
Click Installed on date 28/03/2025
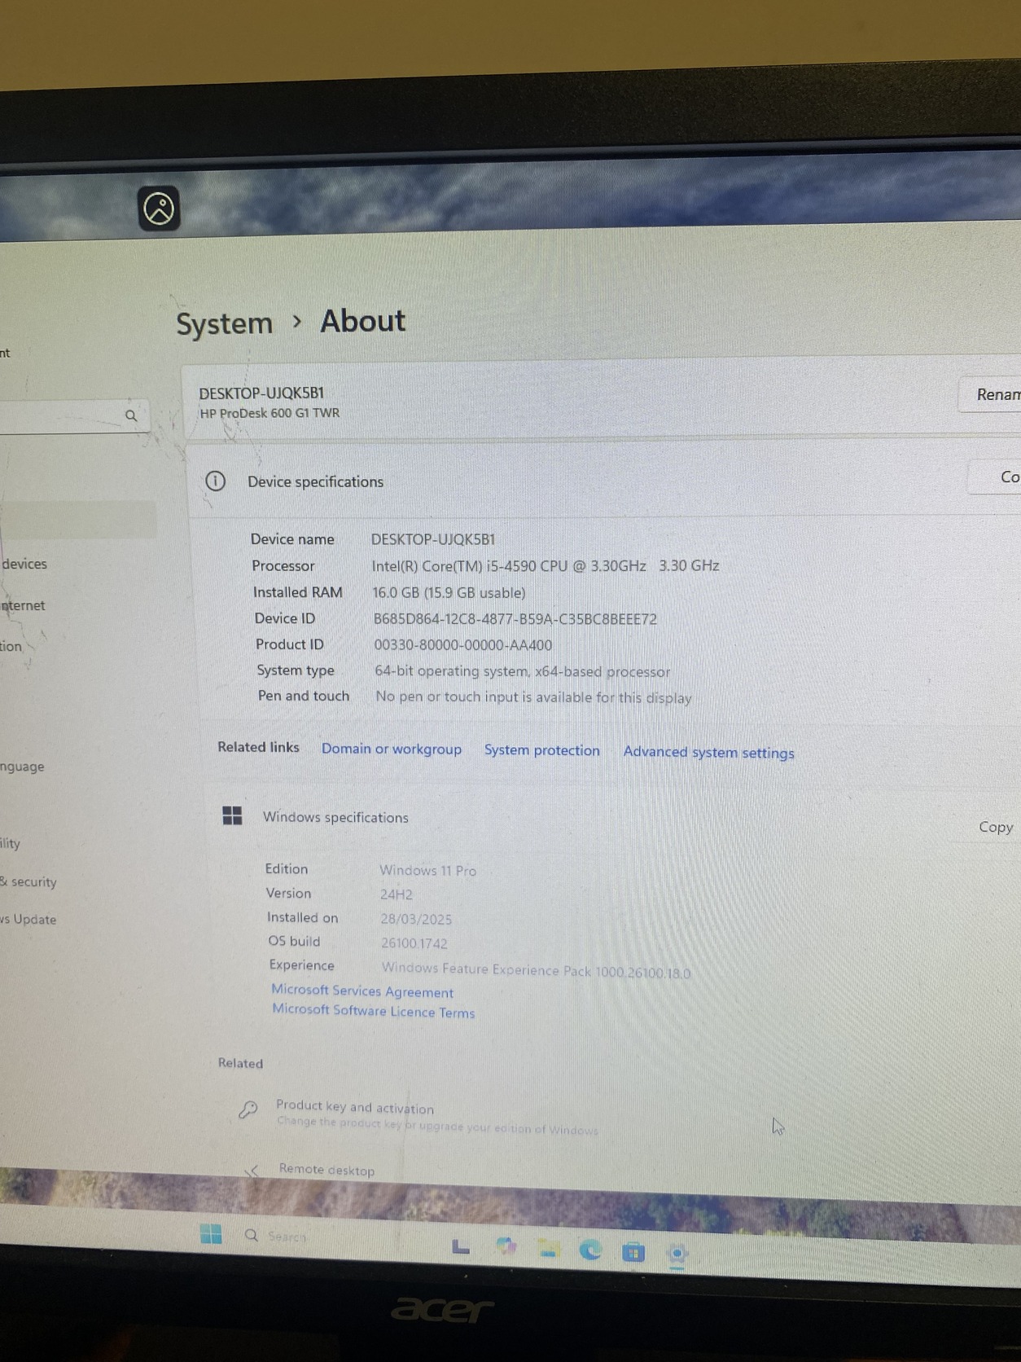point(416,919)
